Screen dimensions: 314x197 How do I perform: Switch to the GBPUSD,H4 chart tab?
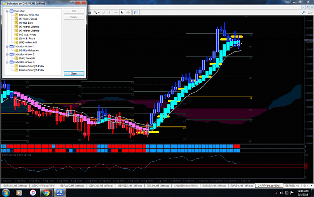pyautogui.click(x=292, y=186)
